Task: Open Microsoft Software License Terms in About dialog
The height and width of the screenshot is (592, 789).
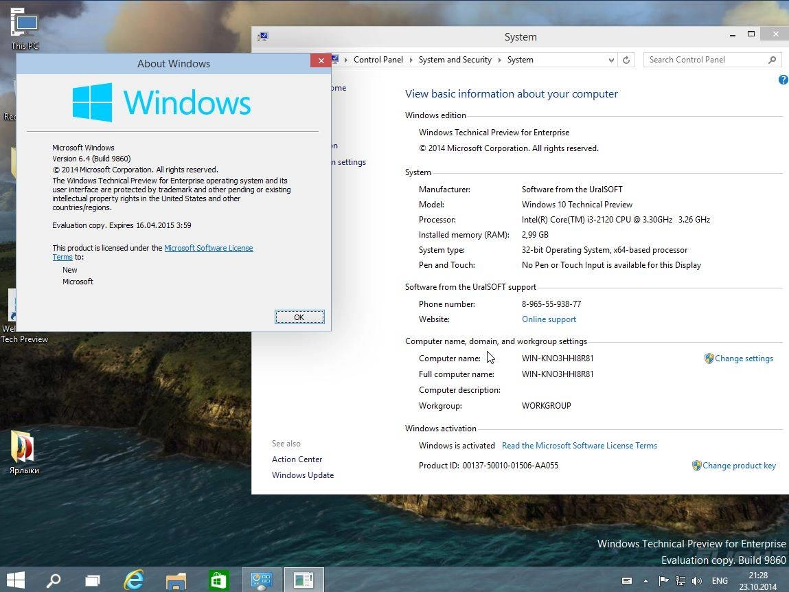Action: [208, 248]
